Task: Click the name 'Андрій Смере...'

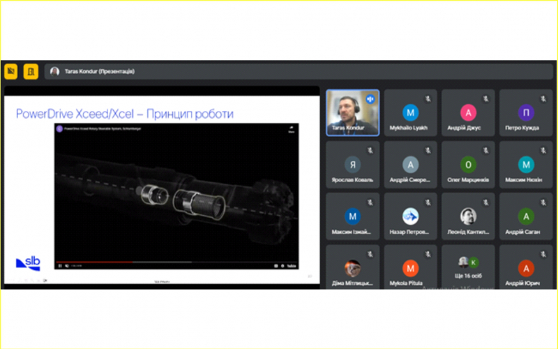Action: [409, 180]
